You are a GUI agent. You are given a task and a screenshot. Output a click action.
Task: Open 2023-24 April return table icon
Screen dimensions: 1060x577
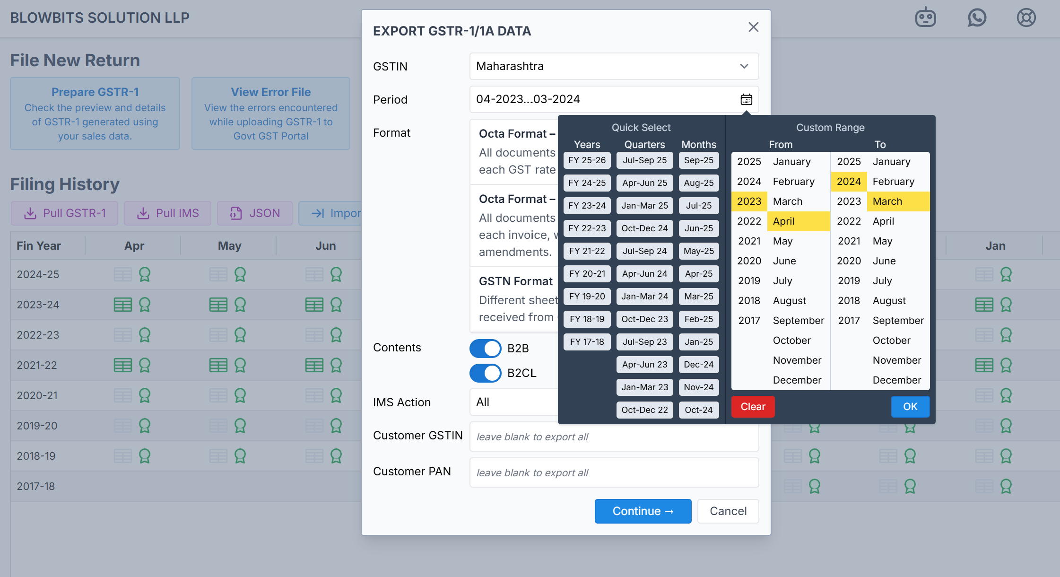123,305
